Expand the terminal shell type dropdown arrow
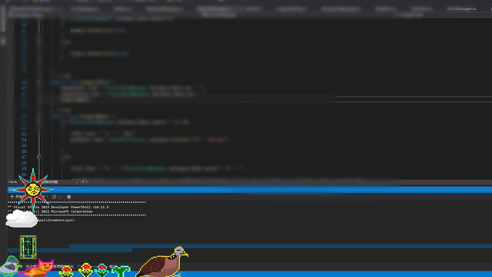 click(47, 197)
